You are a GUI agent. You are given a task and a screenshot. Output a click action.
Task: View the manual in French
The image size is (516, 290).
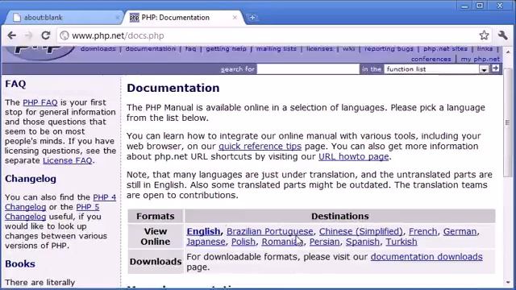[x=422, y=231]
